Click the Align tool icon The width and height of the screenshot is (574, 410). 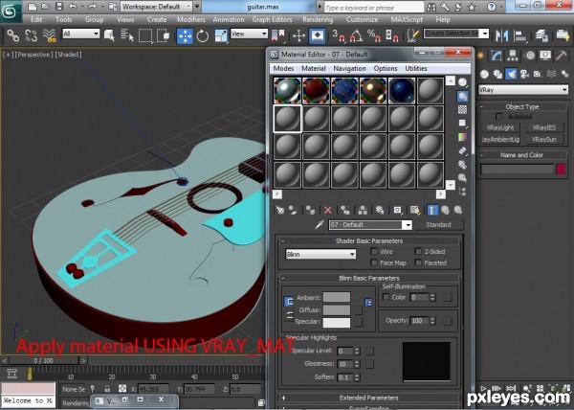coord(519,35)
